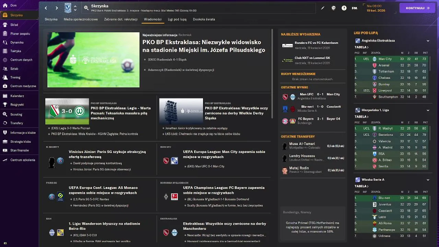Click Juventus row in Serie A table
The image size is (439, 247).
pyautogui.click(x=392, y=204)
